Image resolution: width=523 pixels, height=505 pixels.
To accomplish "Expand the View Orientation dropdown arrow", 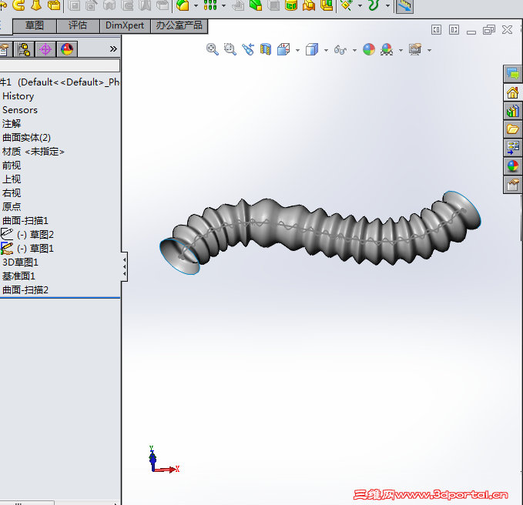I will point(297,50).
